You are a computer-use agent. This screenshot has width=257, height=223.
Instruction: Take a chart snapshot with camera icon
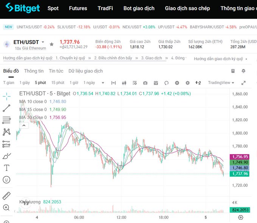click(x=145, y=83)
